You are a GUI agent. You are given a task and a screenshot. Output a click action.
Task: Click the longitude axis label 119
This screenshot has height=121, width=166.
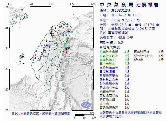(10, 4)
